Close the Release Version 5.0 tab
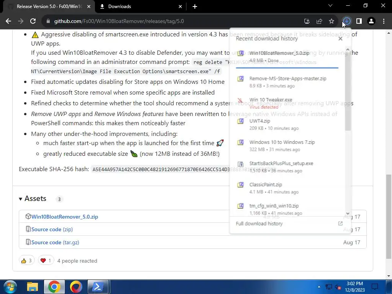The height and width of the screenshot is (294, 392). 89,7
